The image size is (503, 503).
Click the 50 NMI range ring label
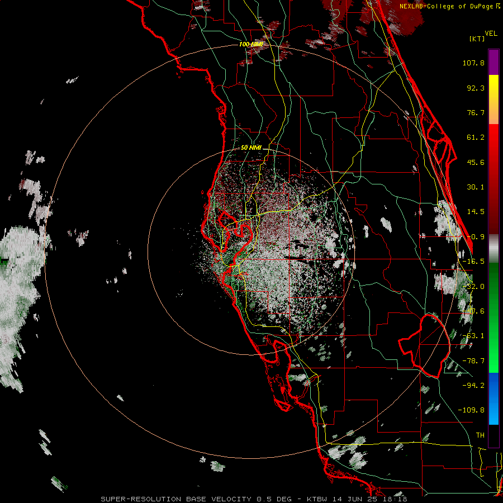pos(251,148)
